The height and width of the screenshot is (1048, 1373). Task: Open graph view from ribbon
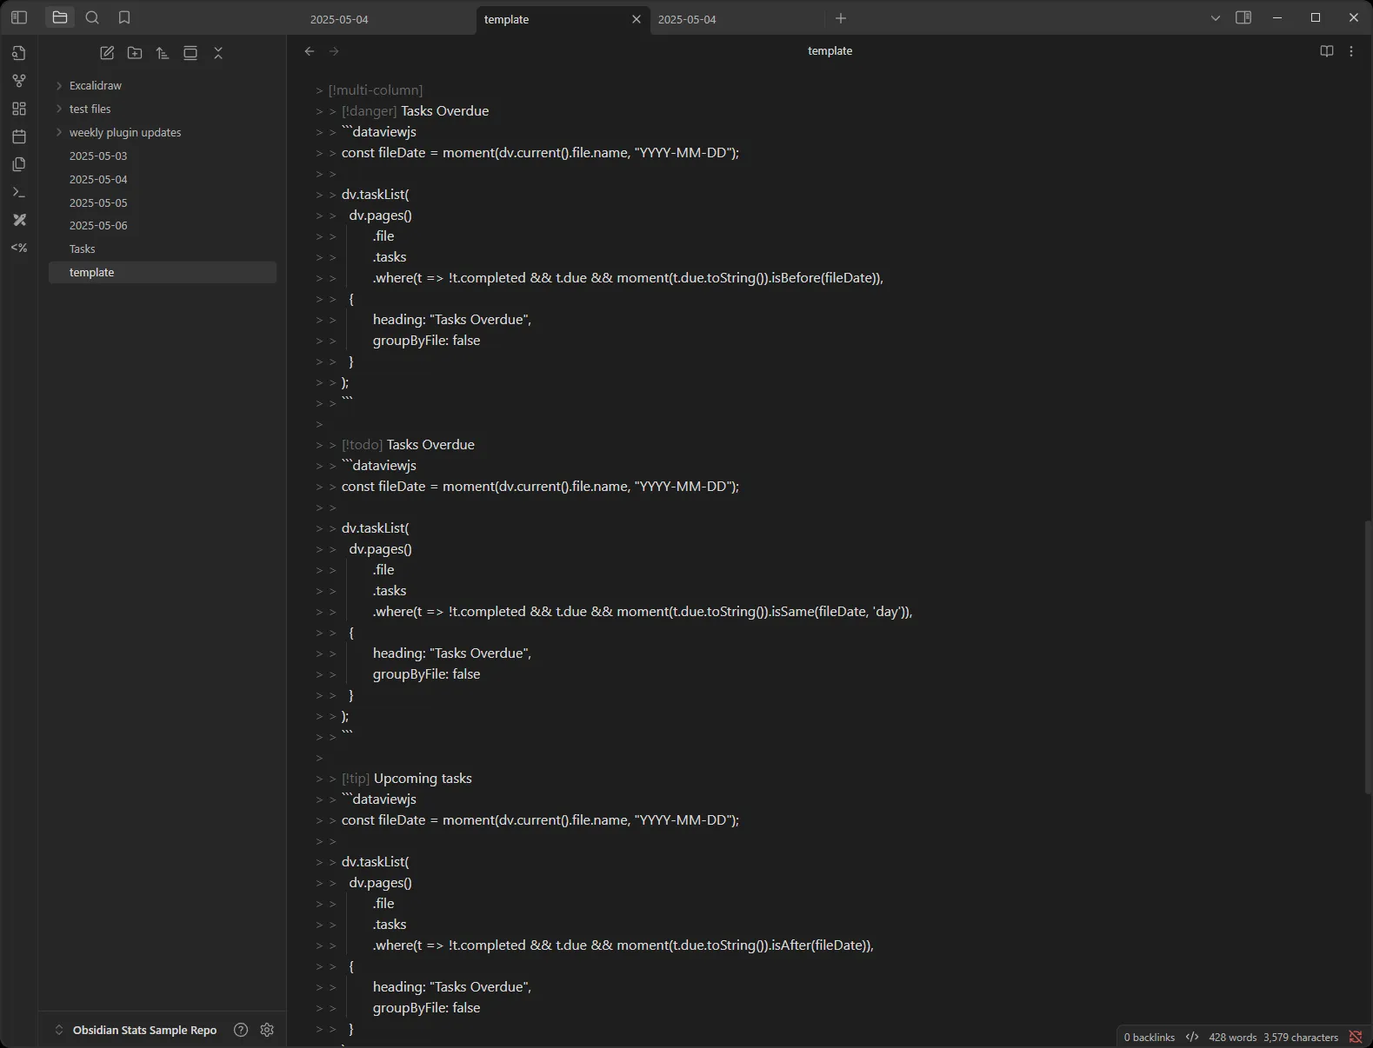19,81
